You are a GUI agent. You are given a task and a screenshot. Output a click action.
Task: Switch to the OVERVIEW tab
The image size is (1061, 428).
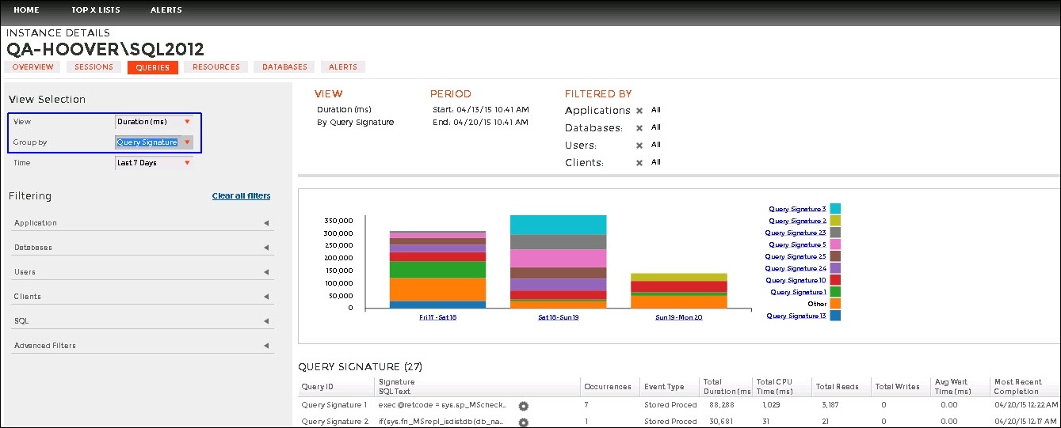coord(32,67)
